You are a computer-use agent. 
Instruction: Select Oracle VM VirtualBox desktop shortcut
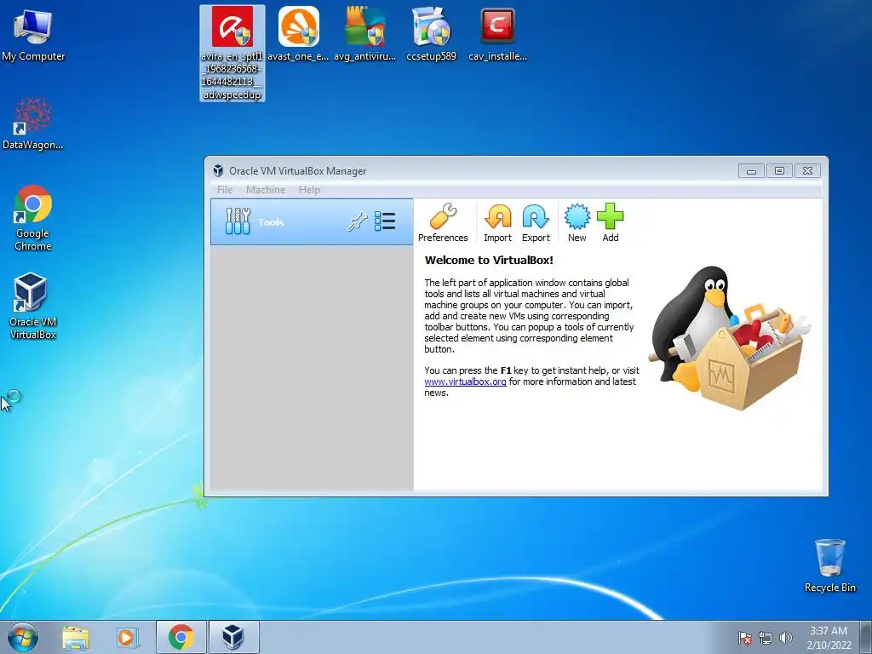[33, 306]
